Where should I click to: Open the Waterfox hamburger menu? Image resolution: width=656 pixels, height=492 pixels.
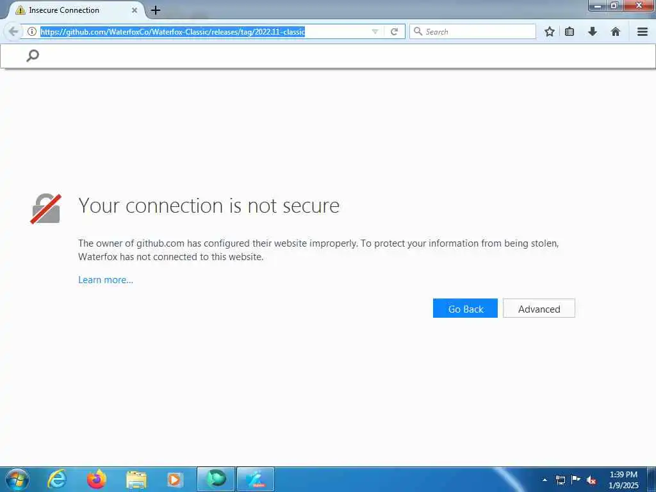point(643,31)
